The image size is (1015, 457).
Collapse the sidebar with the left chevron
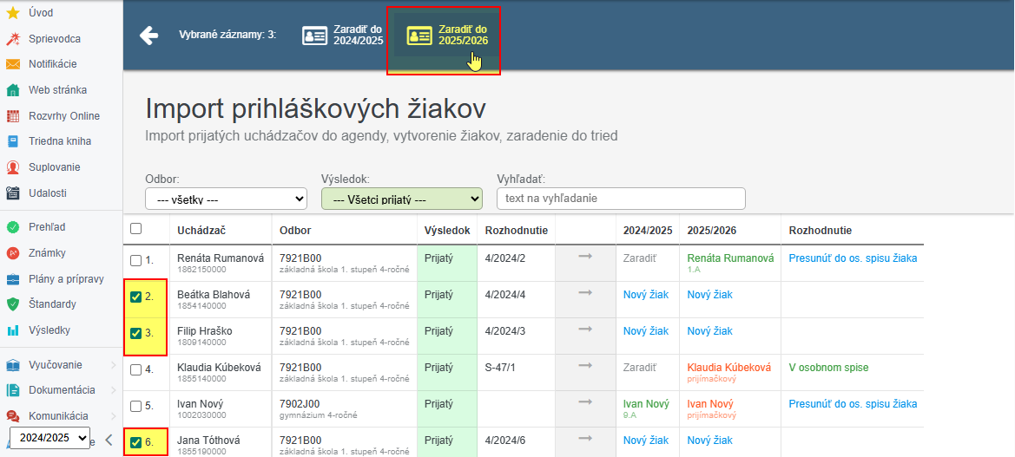click(109, 441)
